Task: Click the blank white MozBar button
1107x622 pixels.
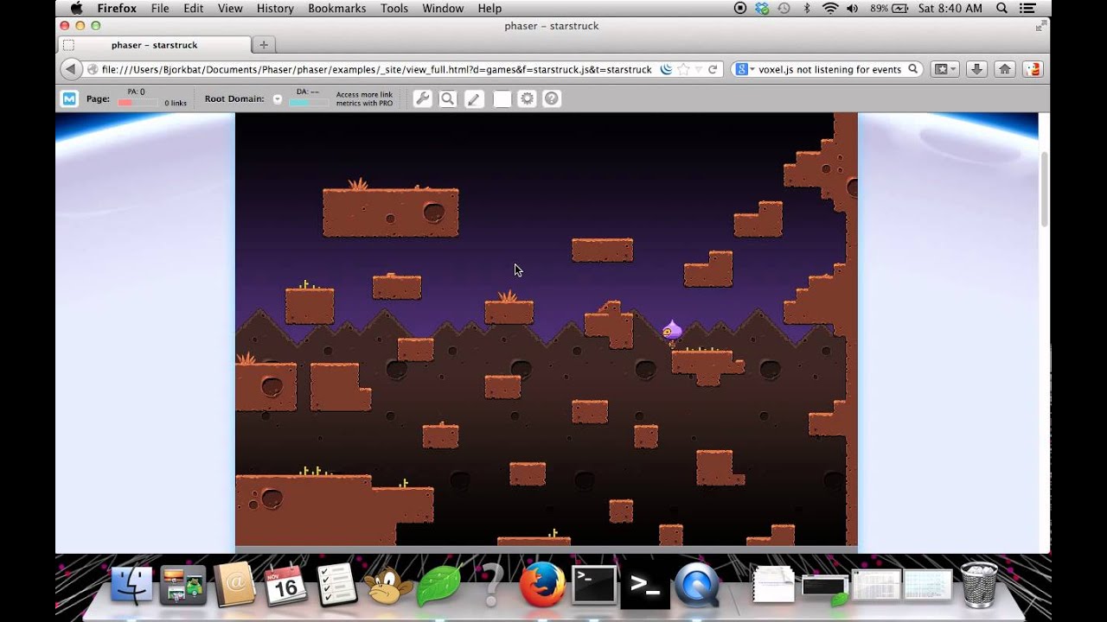Action: pyautogui.click(x=502, y=98)
